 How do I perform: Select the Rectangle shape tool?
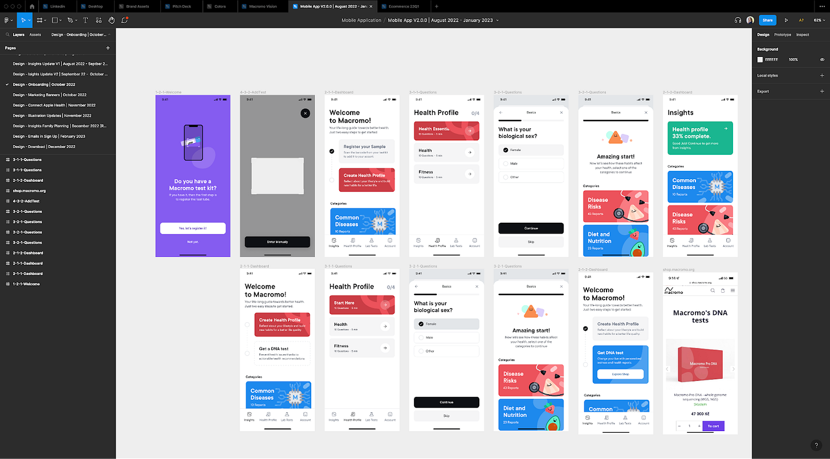[55, 20]
